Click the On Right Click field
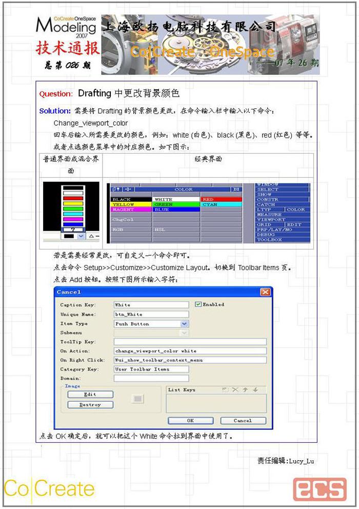The width and height of the screenshot is (359, 509). point(190,360)
